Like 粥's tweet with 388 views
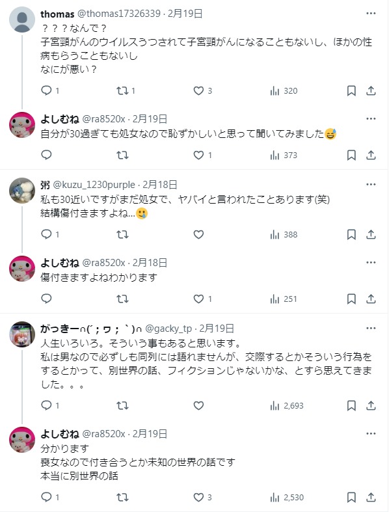Image resolution: width=389 pixels, height=512 pixels. point(198,234)
